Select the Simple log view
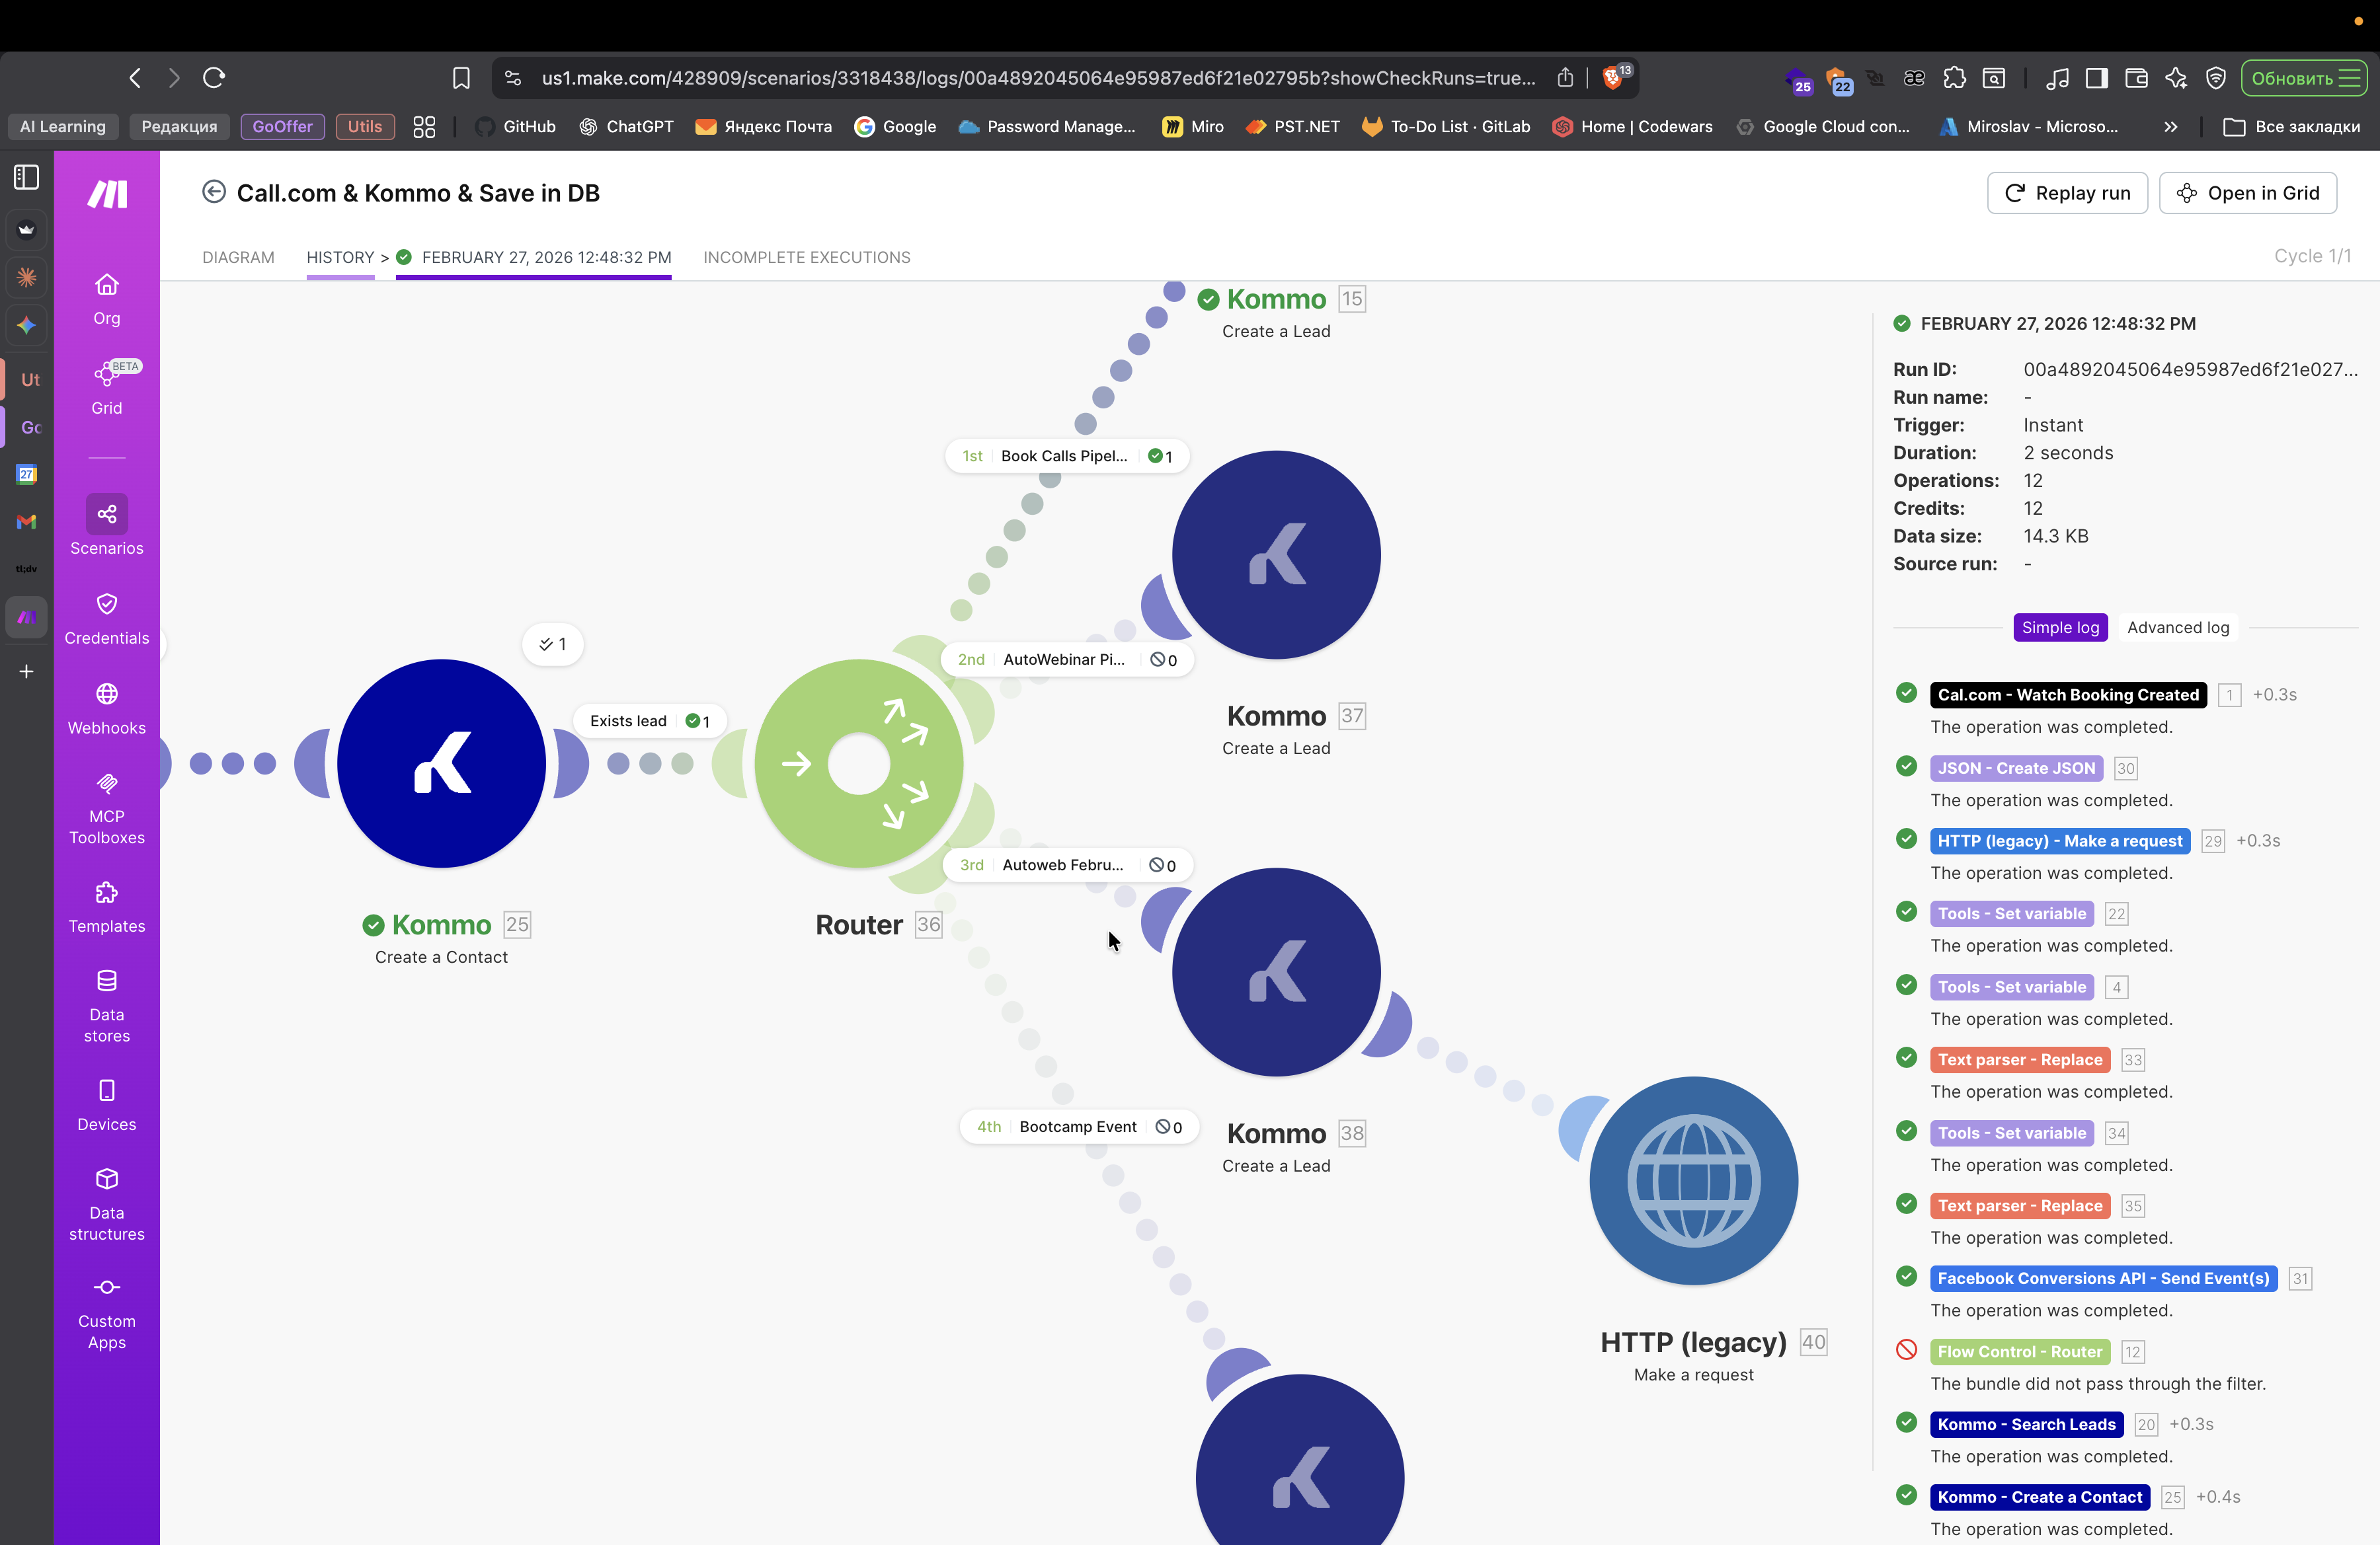 click(x=2060, y=628)
